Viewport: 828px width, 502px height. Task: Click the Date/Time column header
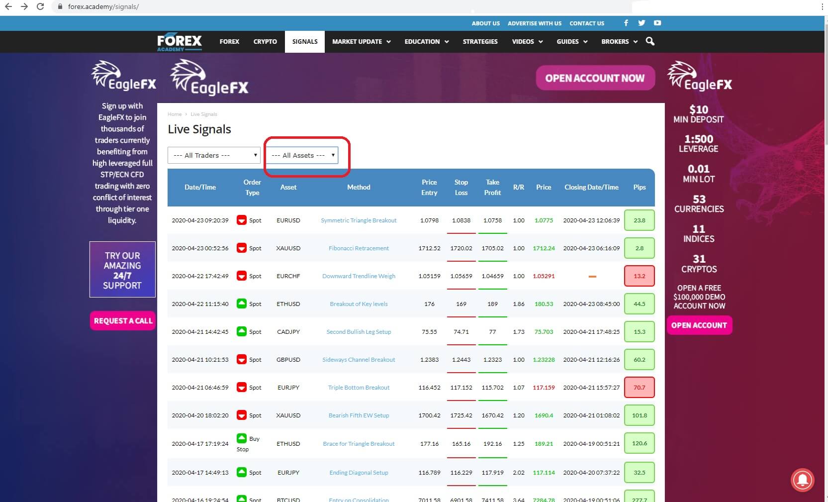[200, 187]
